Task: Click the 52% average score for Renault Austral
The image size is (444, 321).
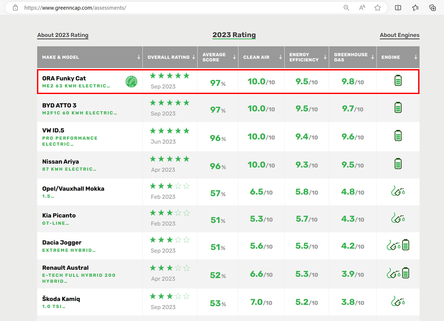Action: pyautogui.click(x=218, y=276)
